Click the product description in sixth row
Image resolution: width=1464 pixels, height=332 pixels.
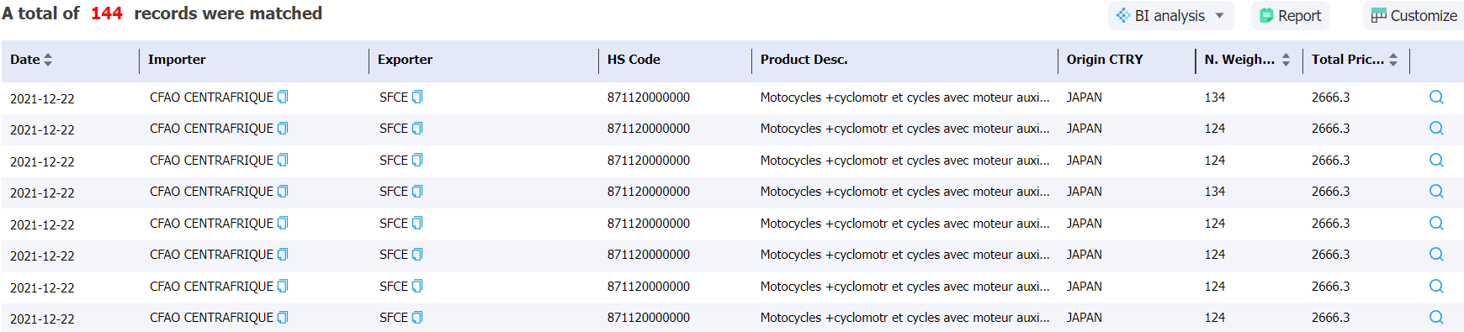coord(905,255)
